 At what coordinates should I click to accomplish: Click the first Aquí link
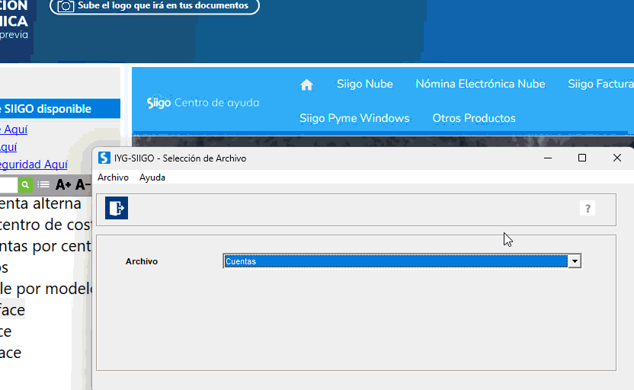click(x=14, y=129)
